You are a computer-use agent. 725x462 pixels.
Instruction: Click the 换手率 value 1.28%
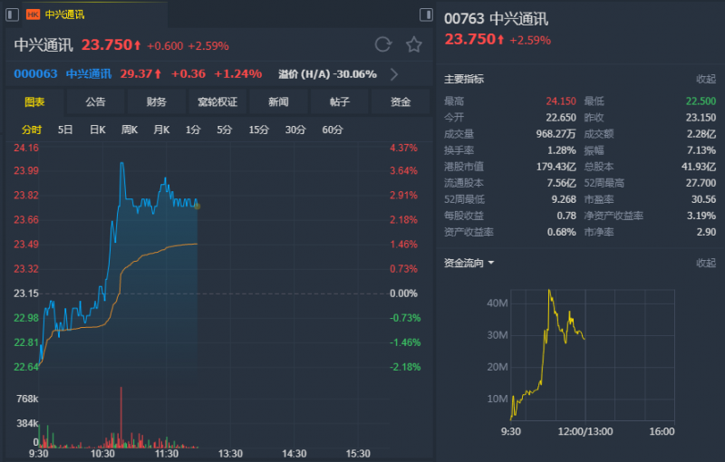point(562,150)
